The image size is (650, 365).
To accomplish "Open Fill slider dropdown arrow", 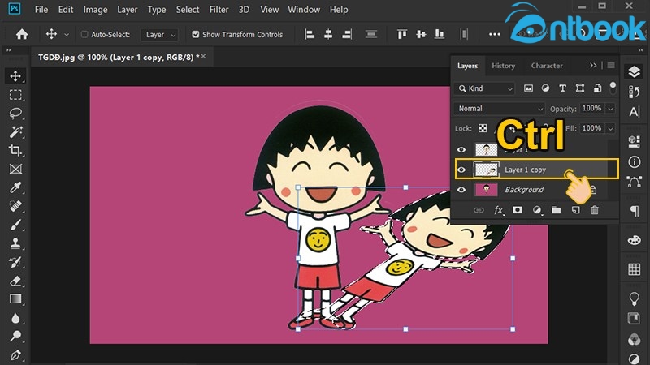I will 611,128.
